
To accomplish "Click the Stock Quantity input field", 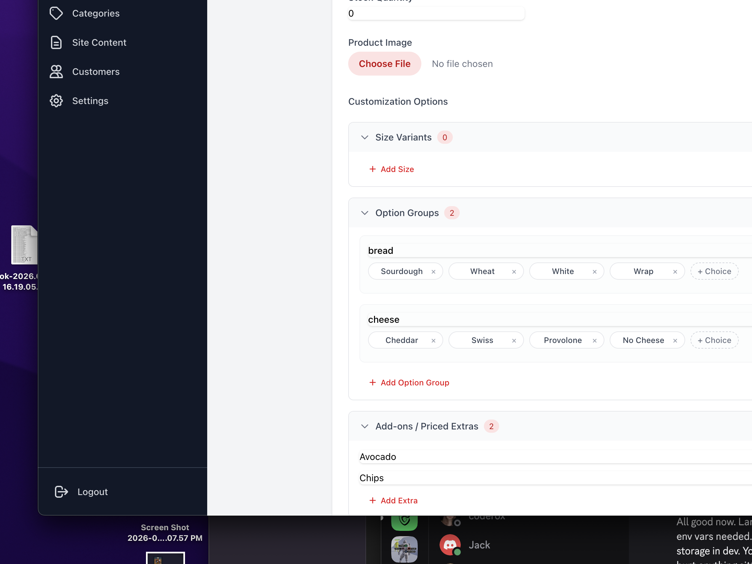I will tap(436, 14).
